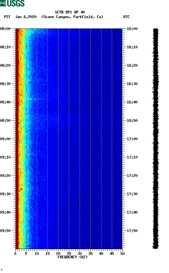The height and width of the screenshot is (273, 169).
Task: Click the 45 Hz frequency axis label
Action: (112, 254)
